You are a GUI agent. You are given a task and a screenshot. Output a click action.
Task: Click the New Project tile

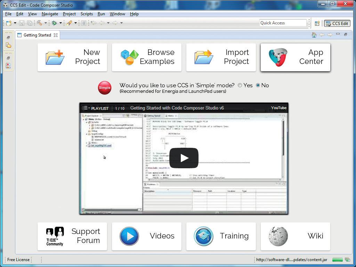pyautogui.click(x=72, y=57)
